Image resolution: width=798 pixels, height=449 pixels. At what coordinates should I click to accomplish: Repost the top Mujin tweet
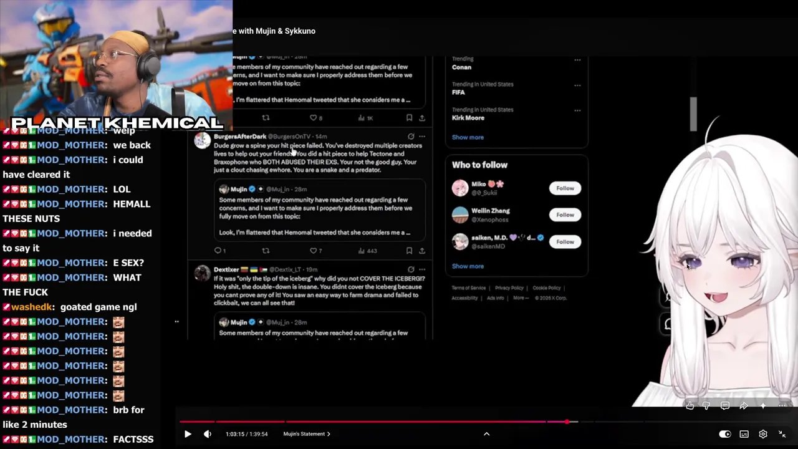(x=266, y=118)
